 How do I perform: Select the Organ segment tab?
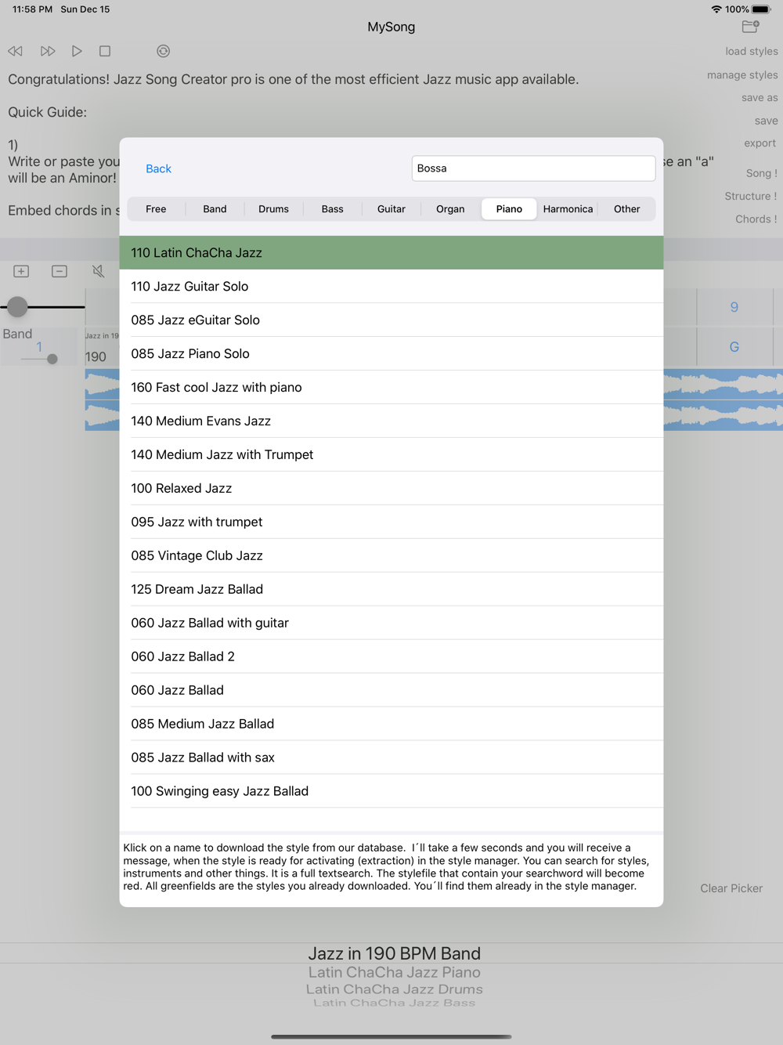(450, 209)
